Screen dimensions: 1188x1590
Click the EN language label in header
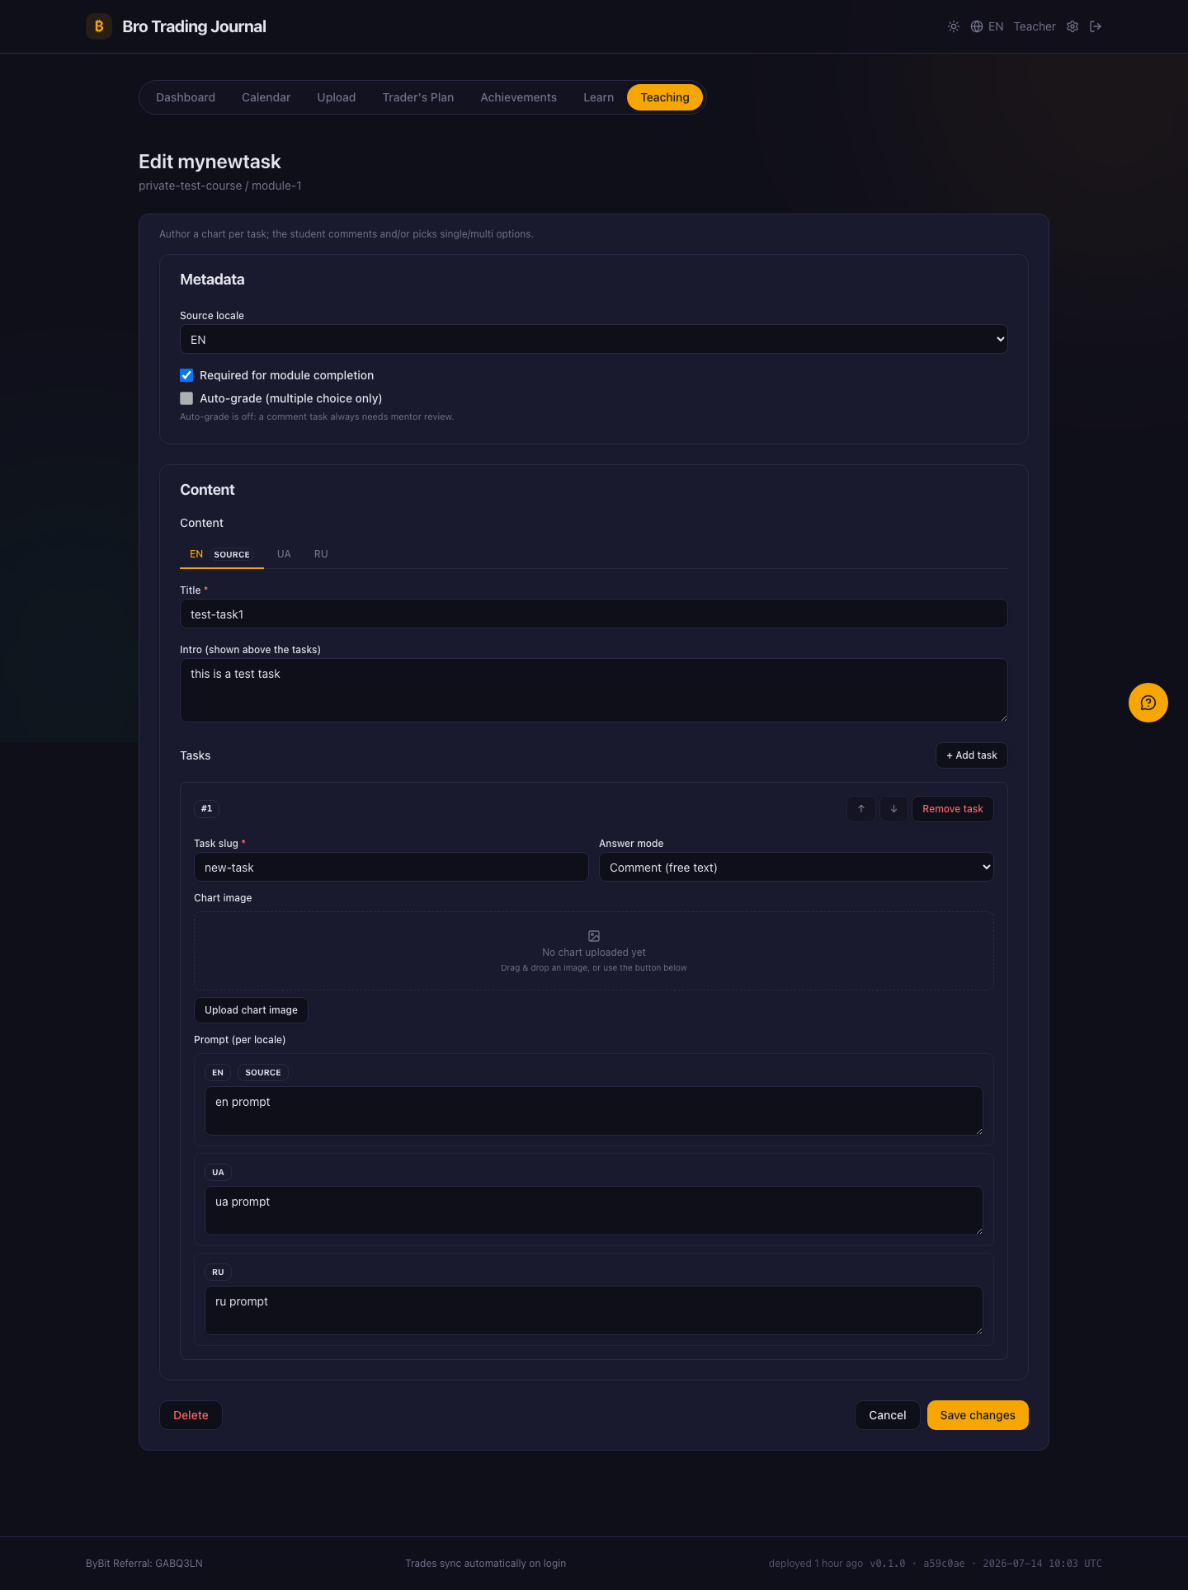pos(996,26)
